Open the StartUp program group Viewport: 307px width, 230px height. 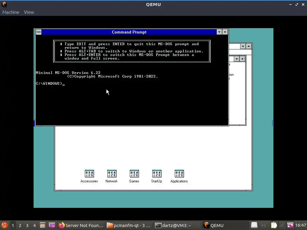156,176
